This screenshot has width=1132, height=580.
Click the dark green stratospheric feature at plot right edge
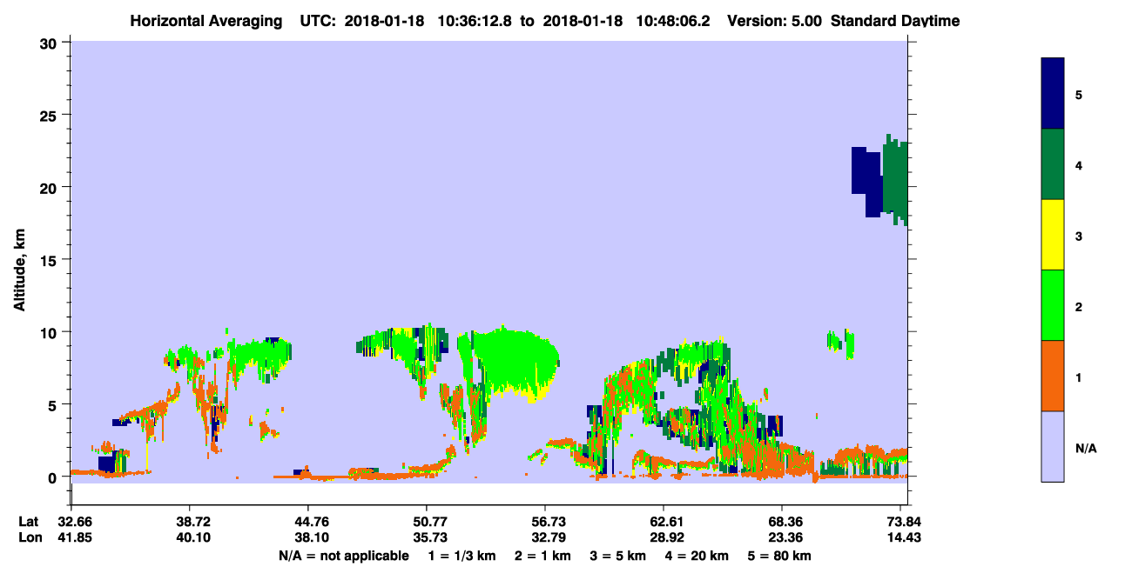(895, 178)
